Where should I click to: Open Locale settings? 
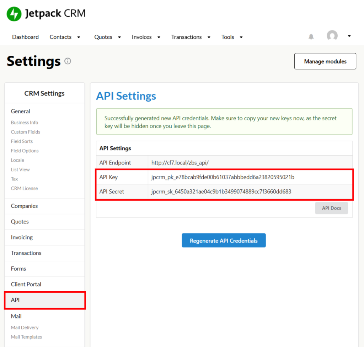(17, 160)
